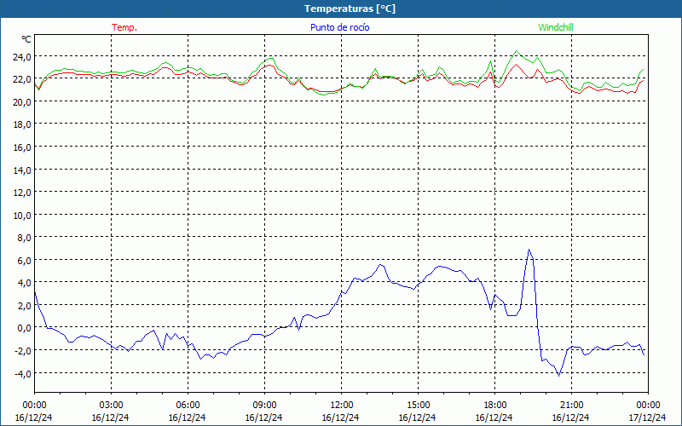Select the red 'Temp.' legend label
The width and height of the screenshot is (682, 426).
(124, 27)
